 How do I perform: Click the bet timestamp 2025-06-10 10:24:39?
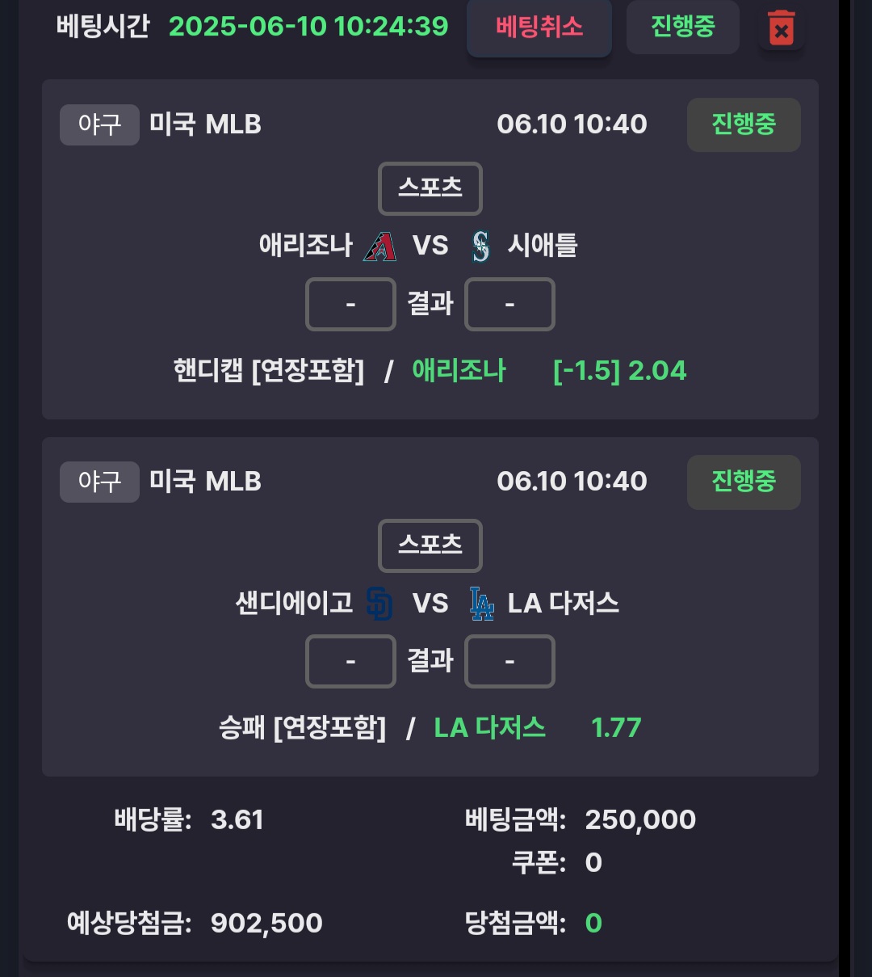pos(308,27)
